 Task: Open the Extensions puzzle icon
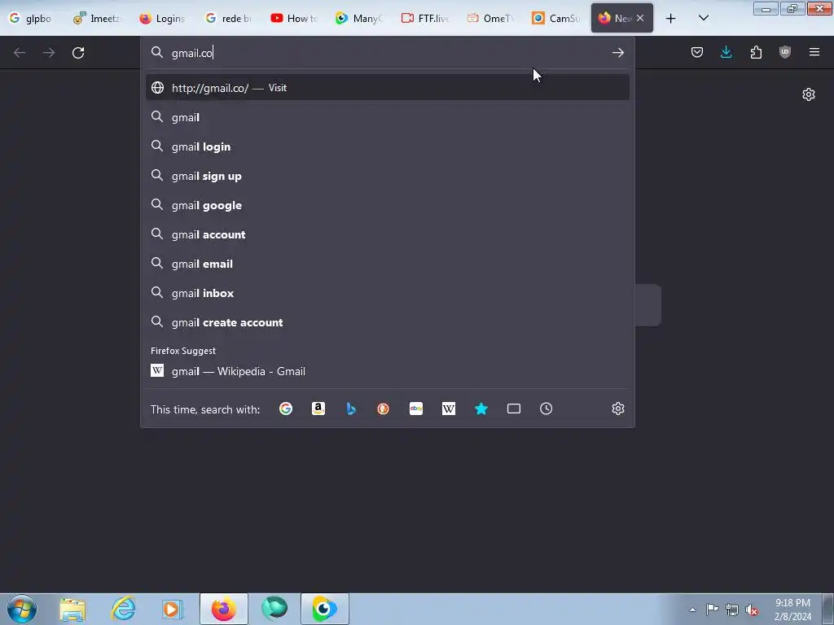point(756,52)
